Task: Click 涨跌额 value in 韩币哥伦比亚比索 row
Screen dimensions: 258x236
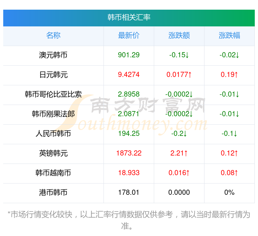Action: 179,94
